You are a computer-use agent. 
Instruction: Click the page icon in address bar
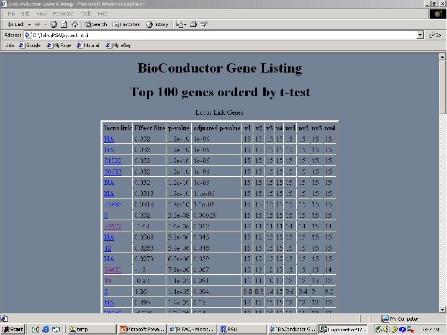coord(28,35)
